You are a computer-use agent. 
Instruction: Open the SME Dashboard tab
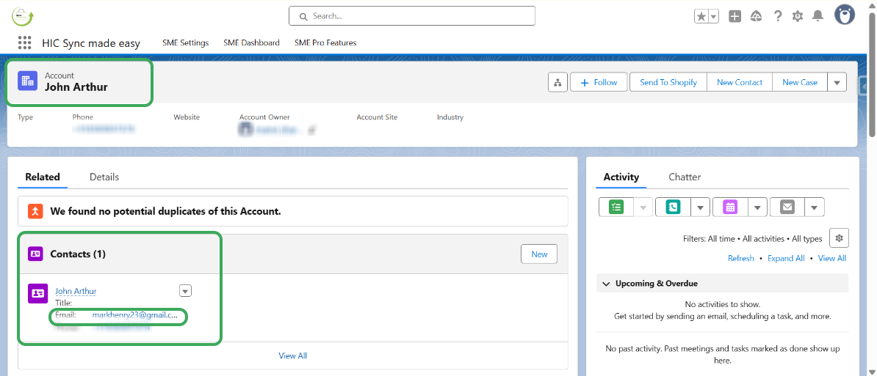(x=251, y=43)
